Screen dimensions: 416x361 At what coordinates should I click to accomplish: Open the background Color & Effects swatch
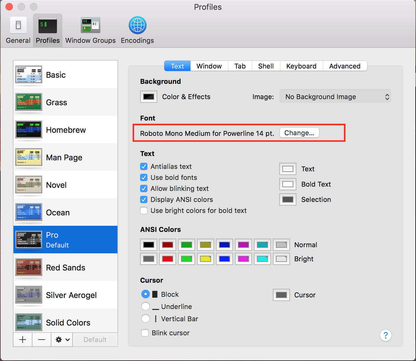(149, 97)
